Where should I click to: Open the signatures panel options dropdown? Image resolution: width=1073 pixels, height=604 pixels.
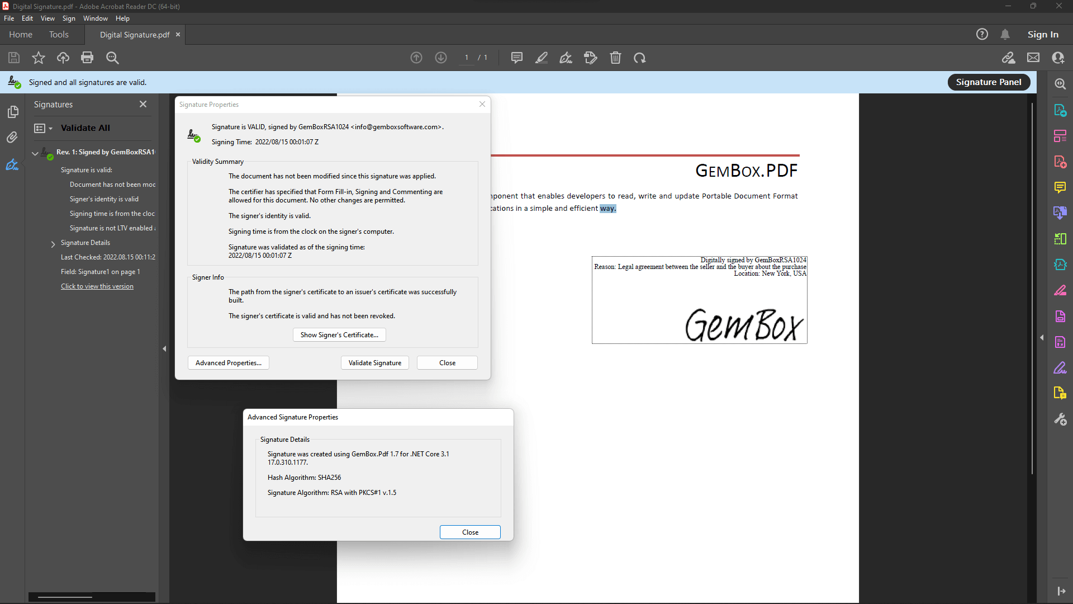click(x=43, y=128)
